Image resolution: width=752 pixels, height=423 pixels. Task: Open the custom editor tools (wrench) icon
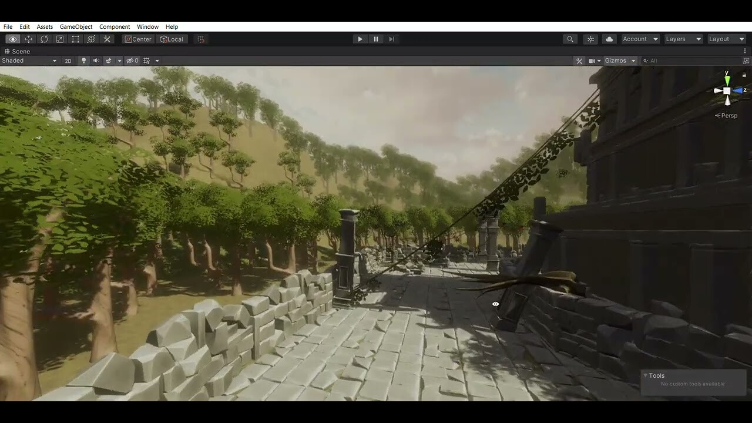click(107, 39)
